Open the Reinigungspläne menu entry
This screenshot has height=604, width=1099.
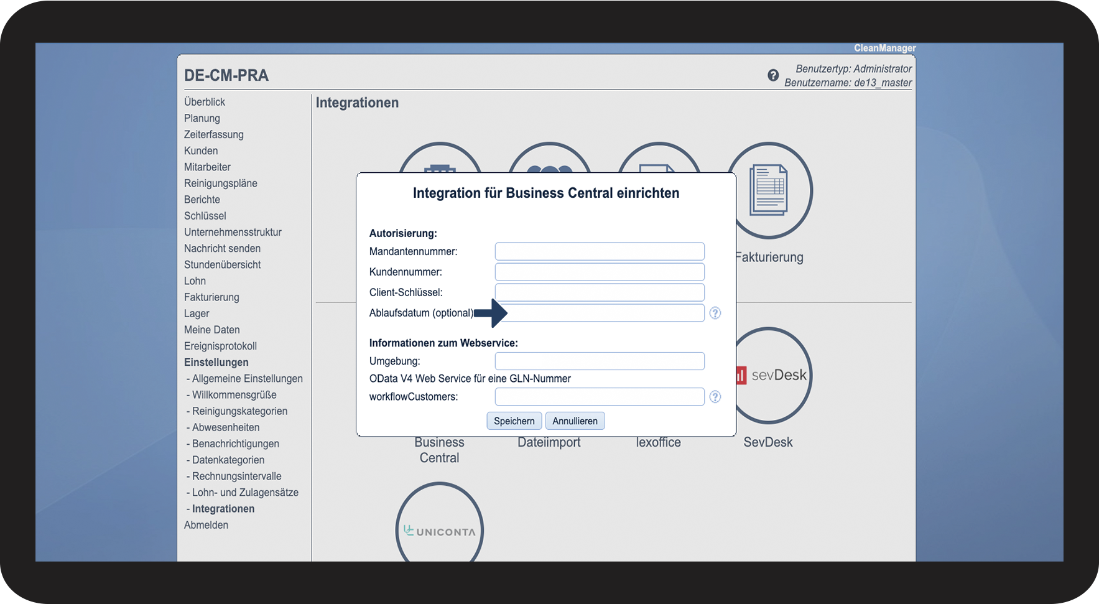[x=221, y=184]
